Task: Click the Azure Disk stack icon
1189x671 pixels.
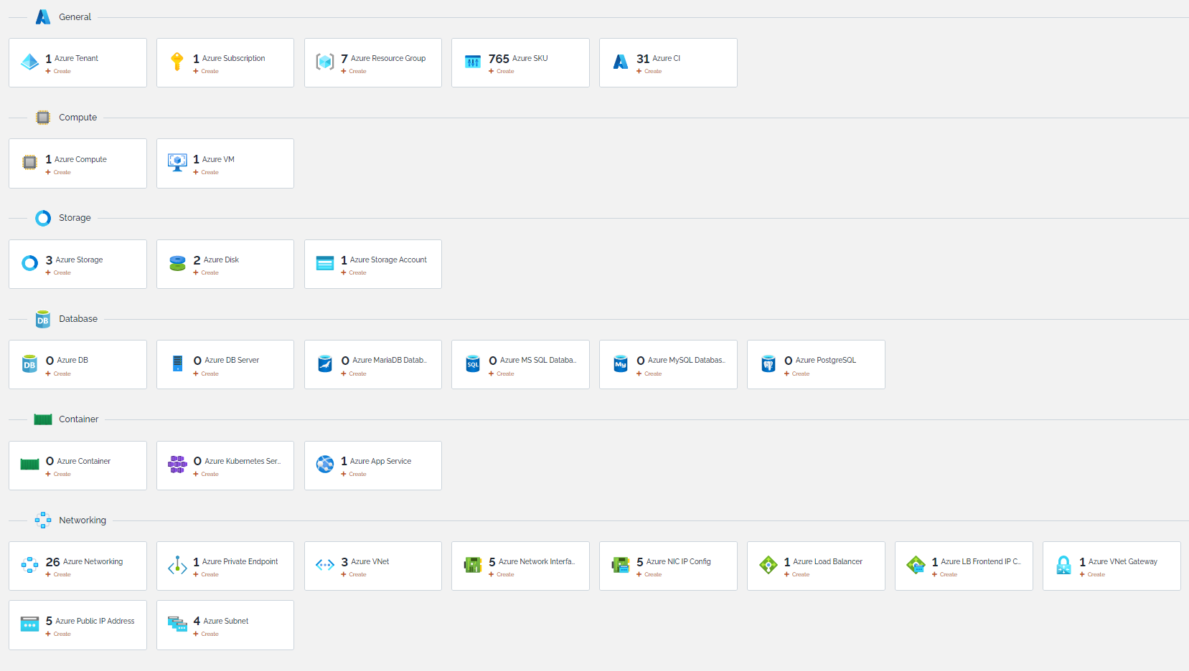Action: 177,264
